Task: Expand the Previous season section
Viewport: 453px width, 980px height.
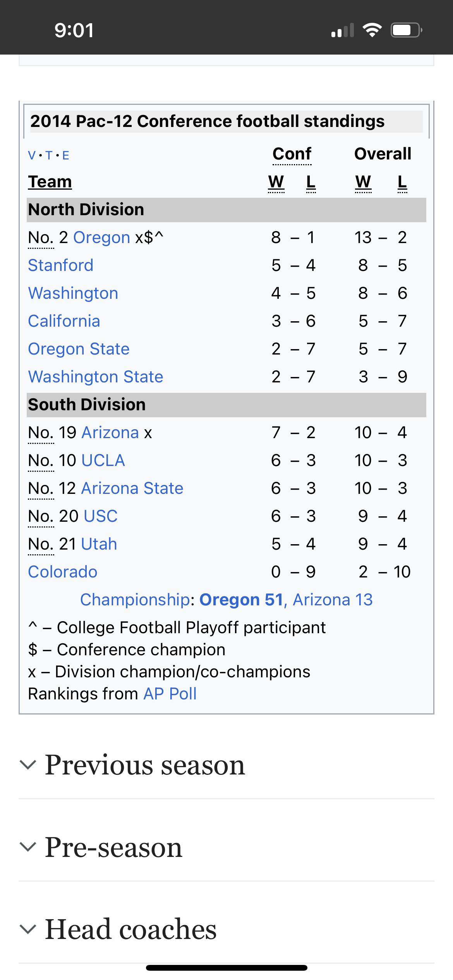Action: tap(145, 765)
